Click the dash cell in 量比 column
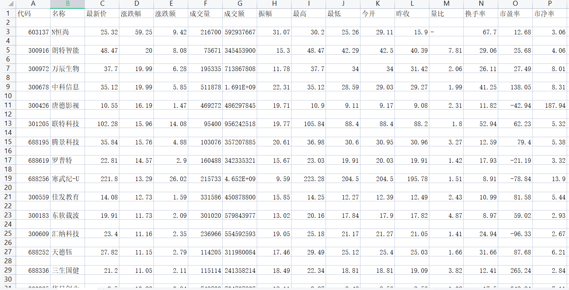569x290 pixels. 447,32
